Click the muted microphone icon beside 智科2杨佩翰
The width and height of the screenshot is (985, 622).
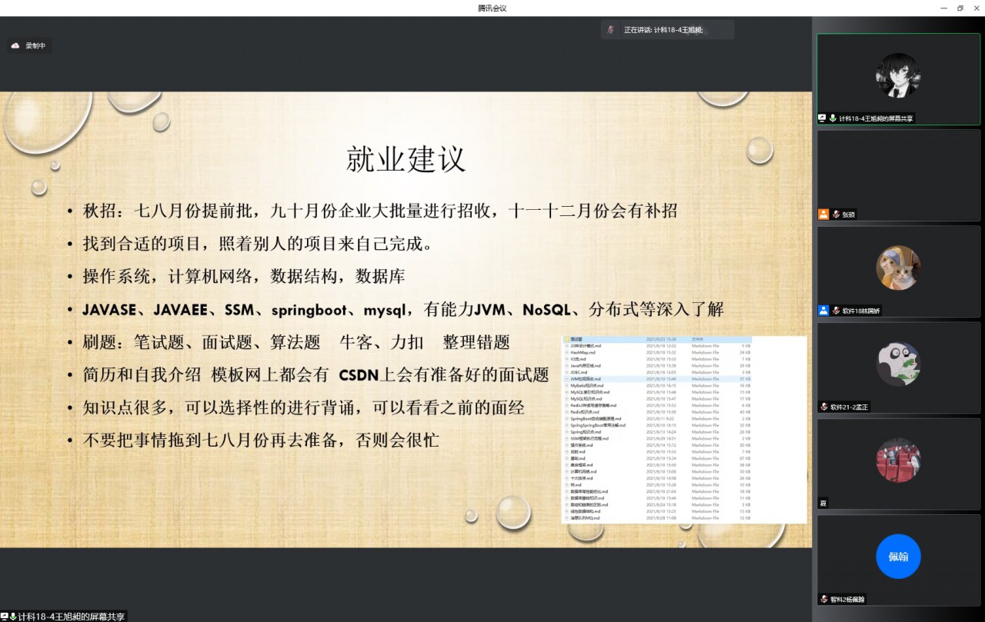(823, 599)
